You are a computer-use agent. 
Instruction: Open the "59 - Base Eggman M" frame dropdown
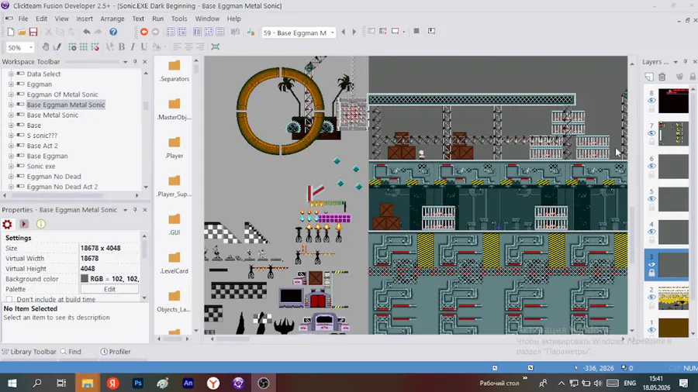(332, 33)
